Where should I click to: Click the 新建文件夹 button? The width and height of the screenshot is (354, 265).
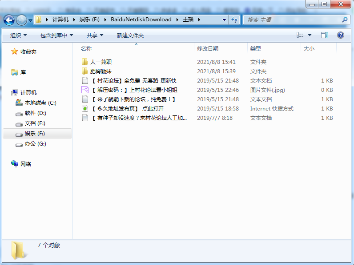pos(130,35)
